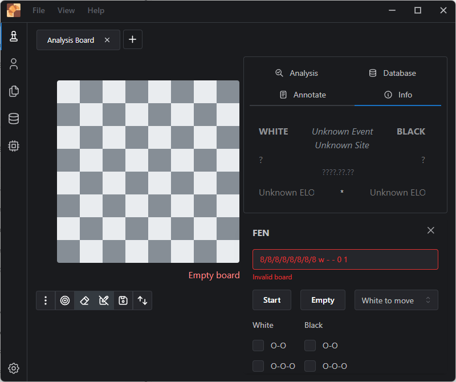Select the eraser tool below the board
The image size is (456, 382).
84,300
